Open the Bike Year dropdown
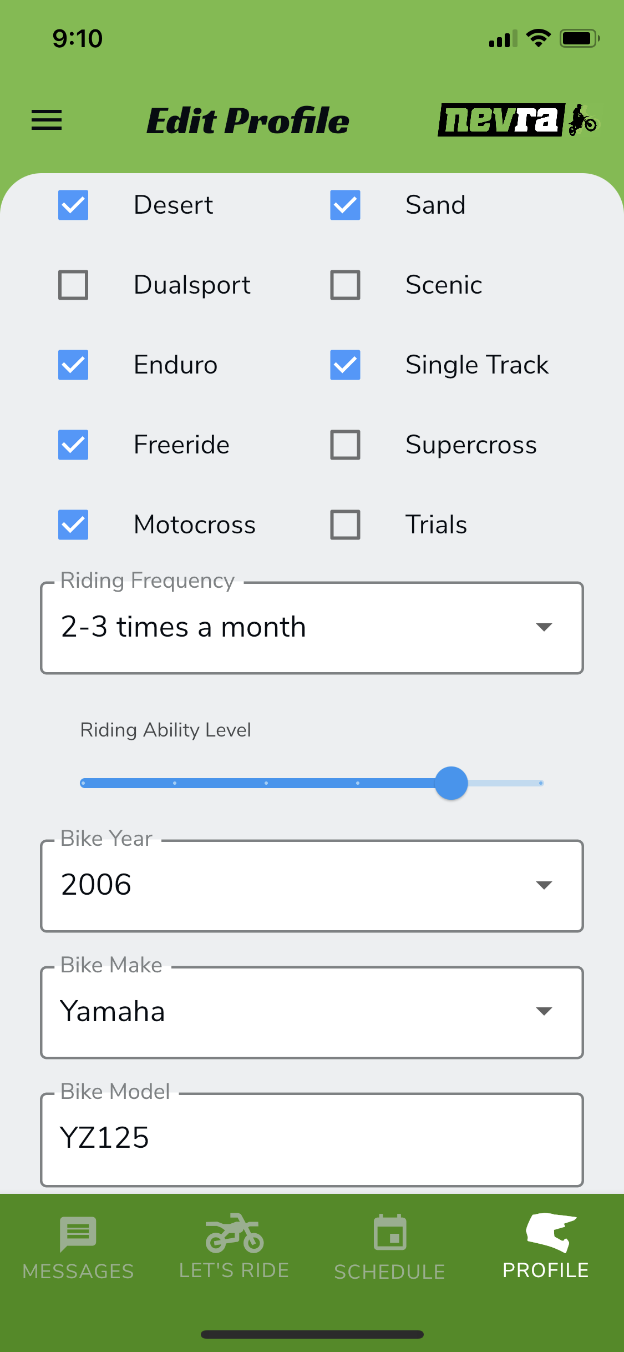624x1352 pixels. [312, 886]
